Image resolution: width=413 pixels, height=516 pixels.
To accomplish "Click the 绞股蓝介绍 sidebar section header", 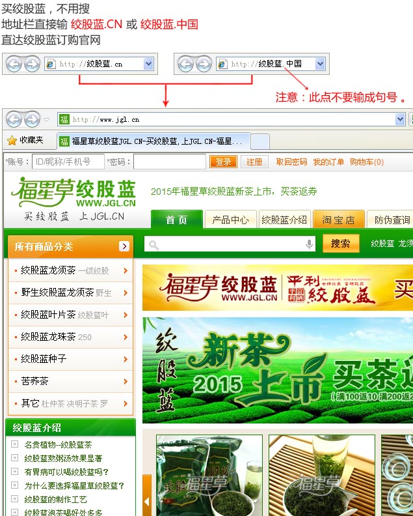I will coord(71,427).
